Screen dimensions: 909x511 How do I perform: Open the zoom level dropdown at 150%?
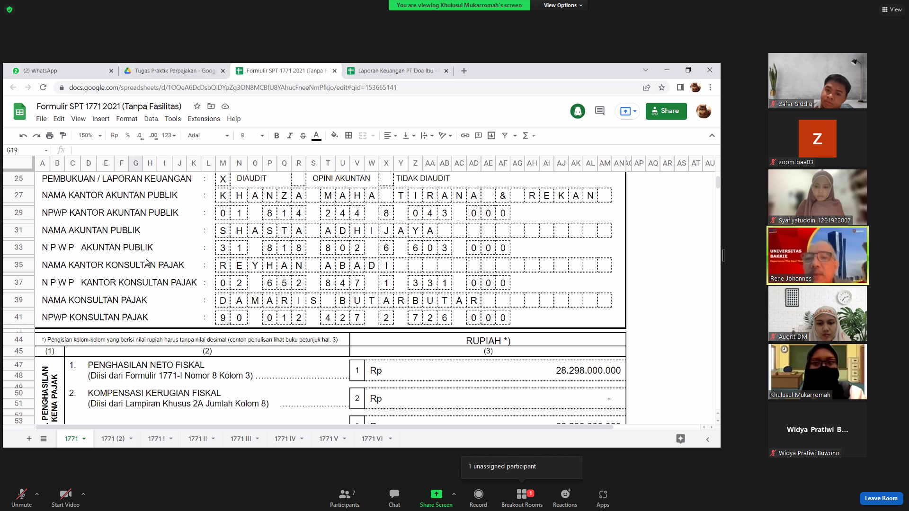(90, 136)
